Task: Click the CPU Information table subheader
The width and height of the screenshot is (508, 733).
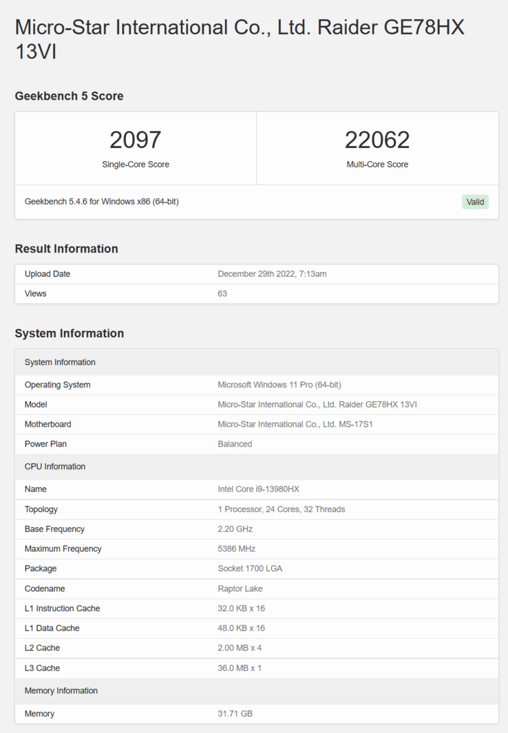Action: coord(55,467)
